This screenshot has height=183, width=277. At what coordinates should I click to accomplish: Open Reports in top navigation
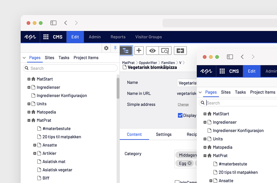(x=118, y=37)
